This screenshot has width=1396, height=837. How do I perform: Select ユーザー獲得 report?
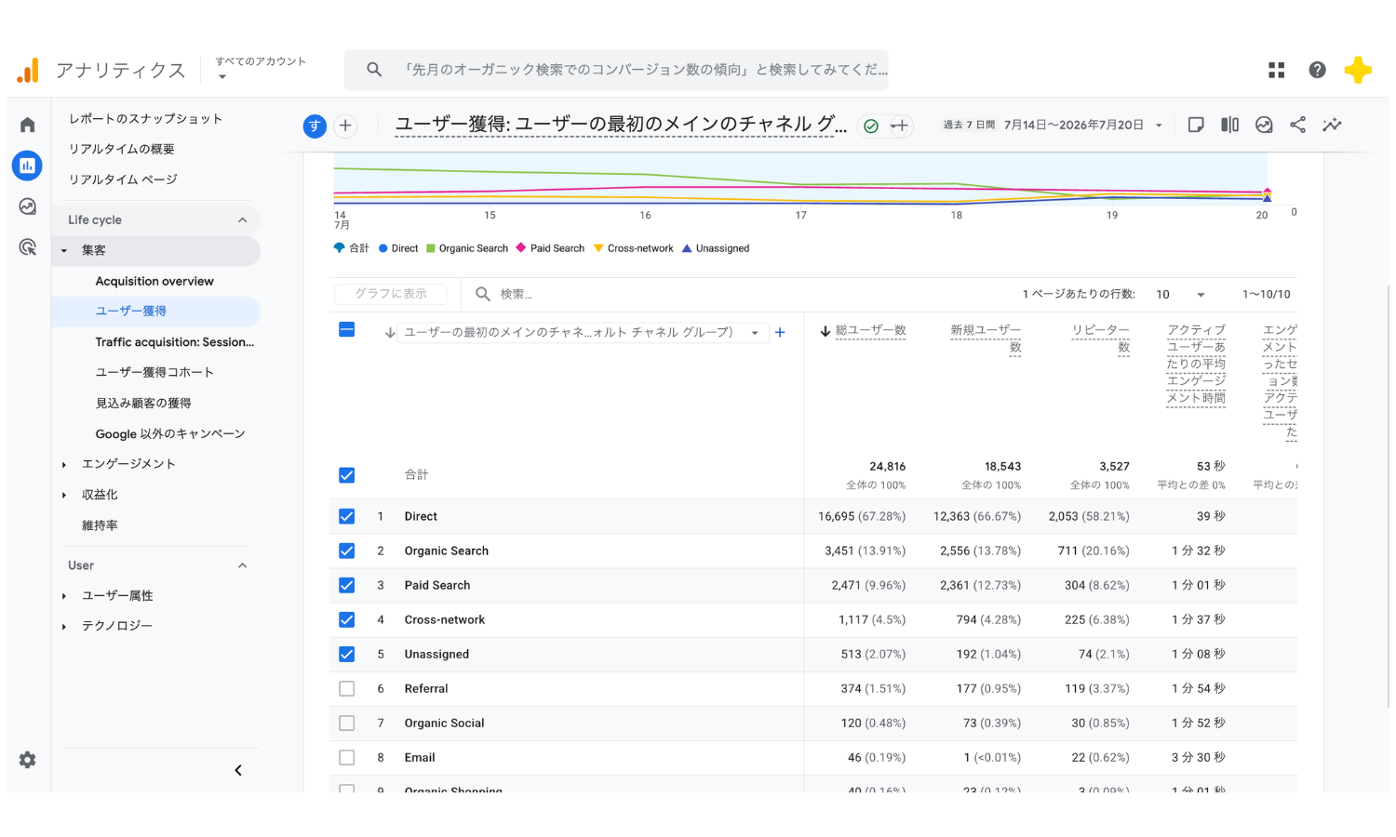coord(131,312)
